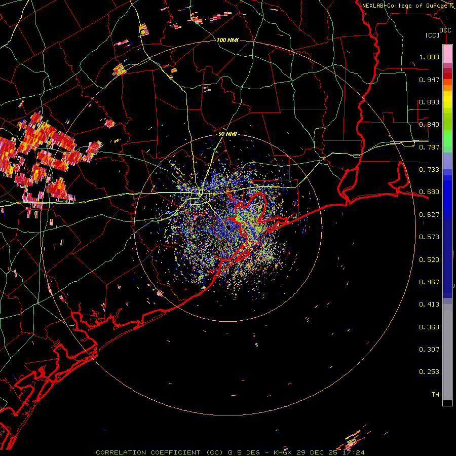Select the 0.253 scale value

coord(429,372)
